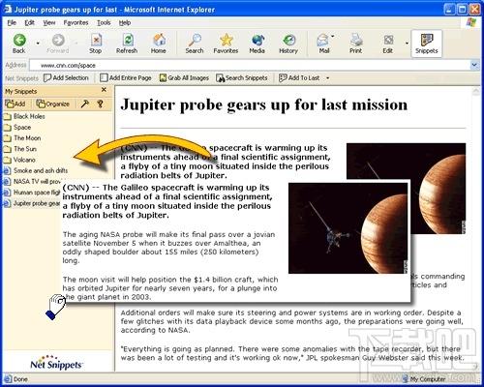This screenshot has width=484, height=387.
Task: Click the Internet Explorer title bar icon
Action: point(7,9)
